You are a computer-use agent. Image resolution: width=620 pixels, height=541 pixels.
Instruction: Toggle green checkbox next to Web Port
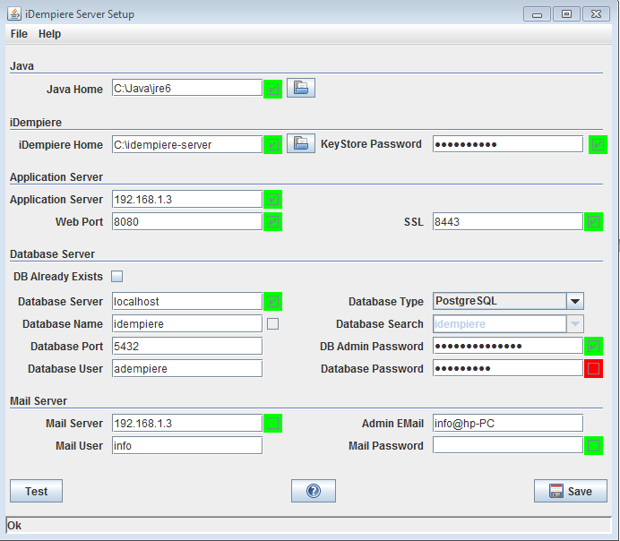tap(273, 222)
